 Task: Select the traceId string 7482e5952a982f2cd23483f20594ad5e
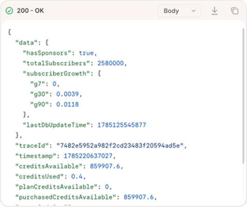click(120, 146)
